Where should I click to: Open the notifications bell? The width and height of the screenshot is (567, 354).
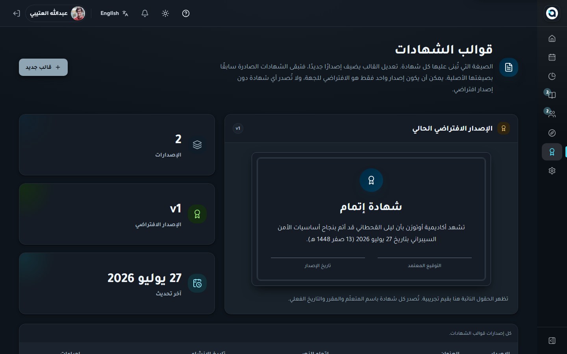tap(145, 13)
